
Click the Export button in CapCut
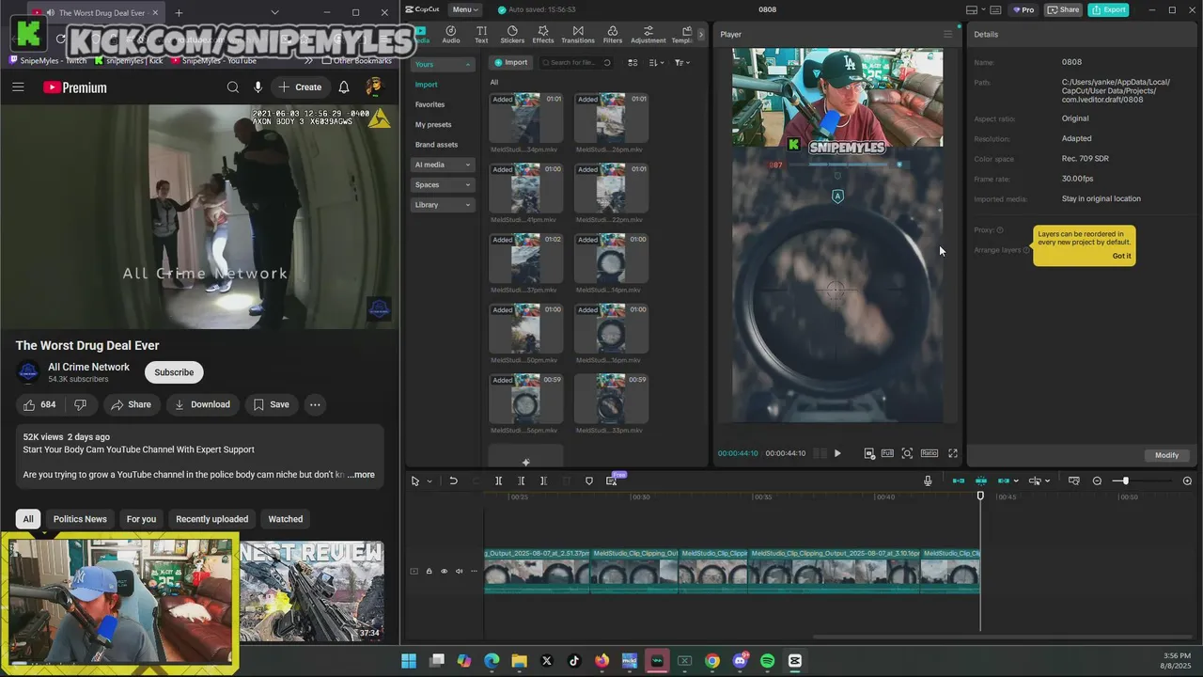[x=1108, y=9]
